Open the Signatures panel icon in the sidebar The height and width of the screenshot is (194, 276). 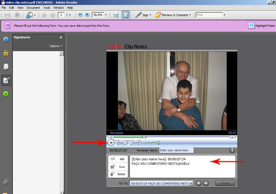click(x=6, y=80)
